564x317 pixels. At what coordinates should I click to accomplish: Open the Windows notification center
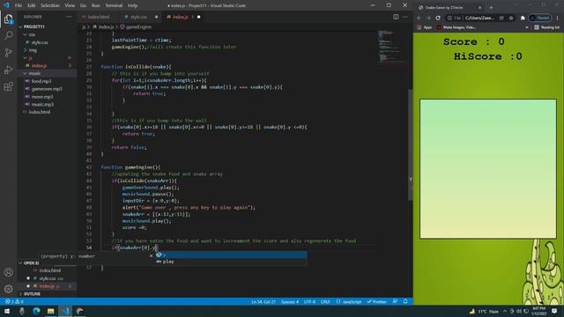(554, 311)
